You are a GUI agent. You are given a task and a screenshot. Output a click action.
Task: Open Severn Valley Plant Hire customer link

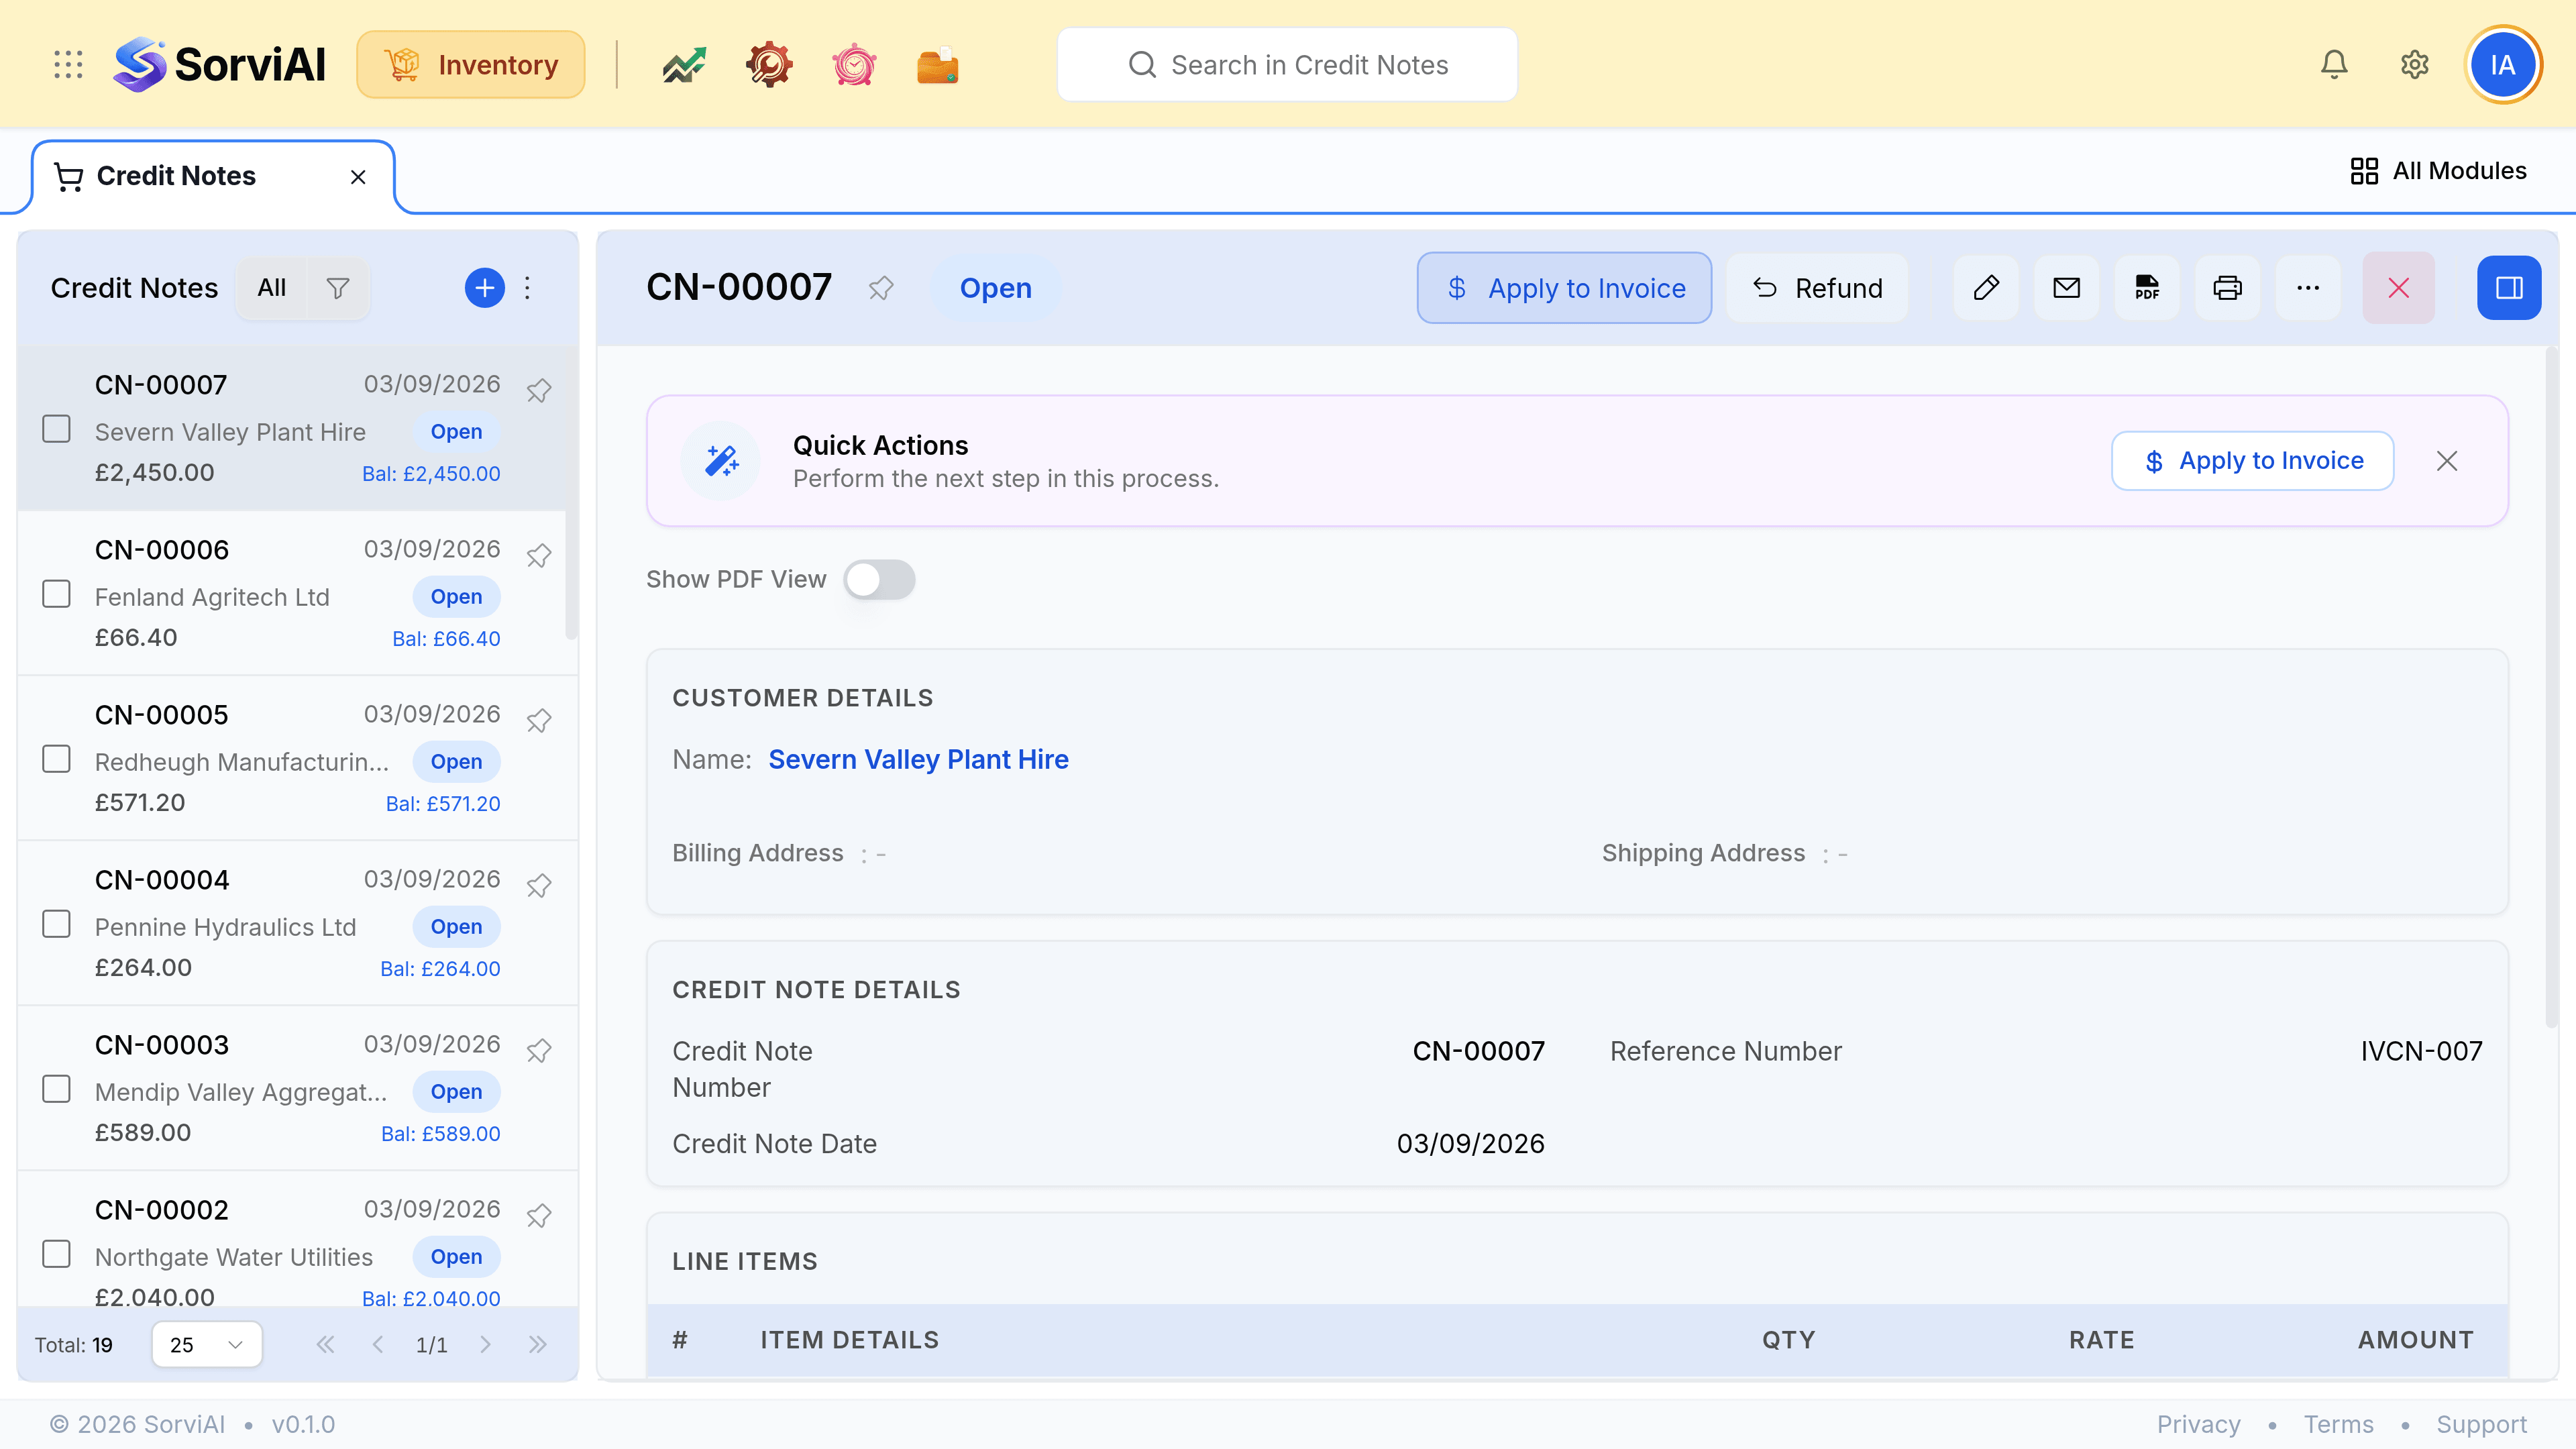pos(918,760)
